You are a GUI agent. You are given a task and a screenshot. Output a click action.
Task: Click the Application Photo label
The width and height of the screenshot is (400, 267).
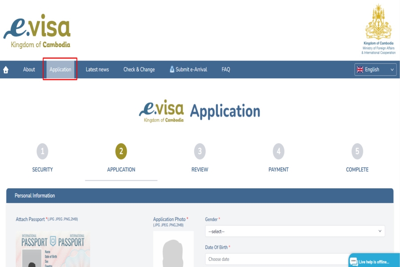click(x=169, y=219)
